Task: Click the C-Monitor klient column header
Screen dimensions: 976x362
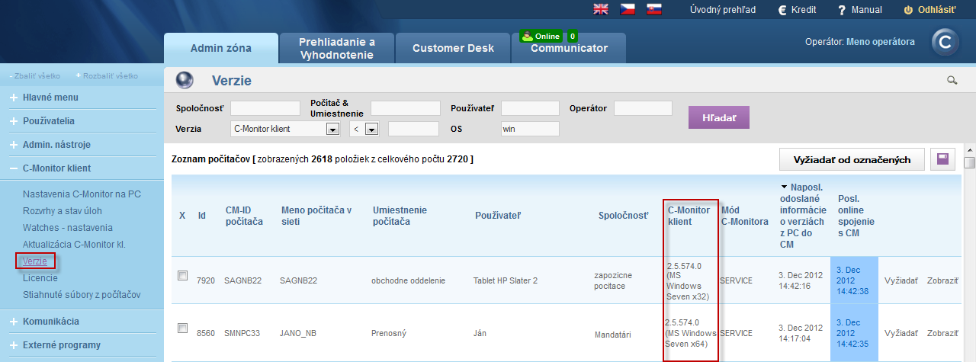Action: pyautogui.click(x=689, y=216)
